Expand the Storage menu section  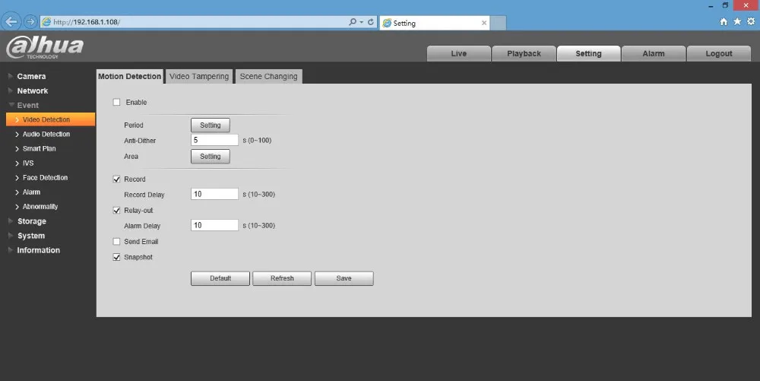(31, 221)
